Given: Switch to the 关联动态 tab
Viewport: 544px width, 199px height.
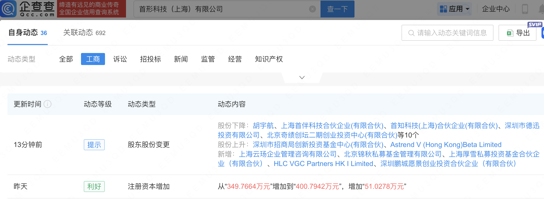Looking at the screenshot, I should (x=84, y=33).
